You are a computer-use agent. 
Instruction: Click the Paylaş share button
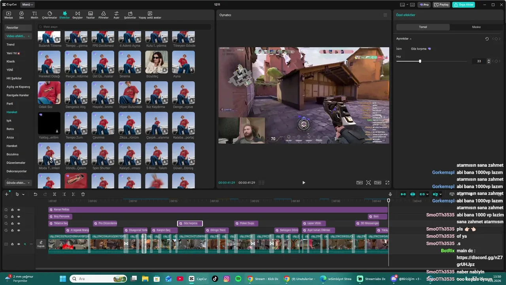(442, 5)
